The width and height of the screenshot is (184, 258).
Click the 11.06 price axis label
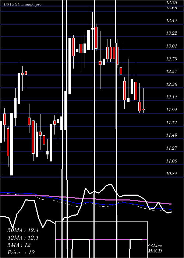[171, 161]
